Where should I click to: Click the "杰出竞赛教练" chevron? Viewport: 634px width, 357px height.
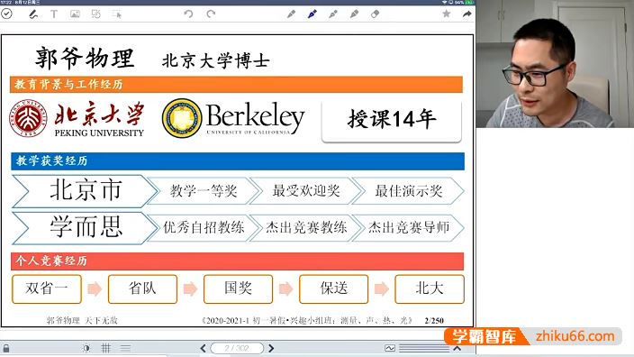(x=305, y=227)
